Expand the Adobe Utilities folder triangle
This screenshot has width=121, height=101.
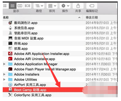coord(4,80)
